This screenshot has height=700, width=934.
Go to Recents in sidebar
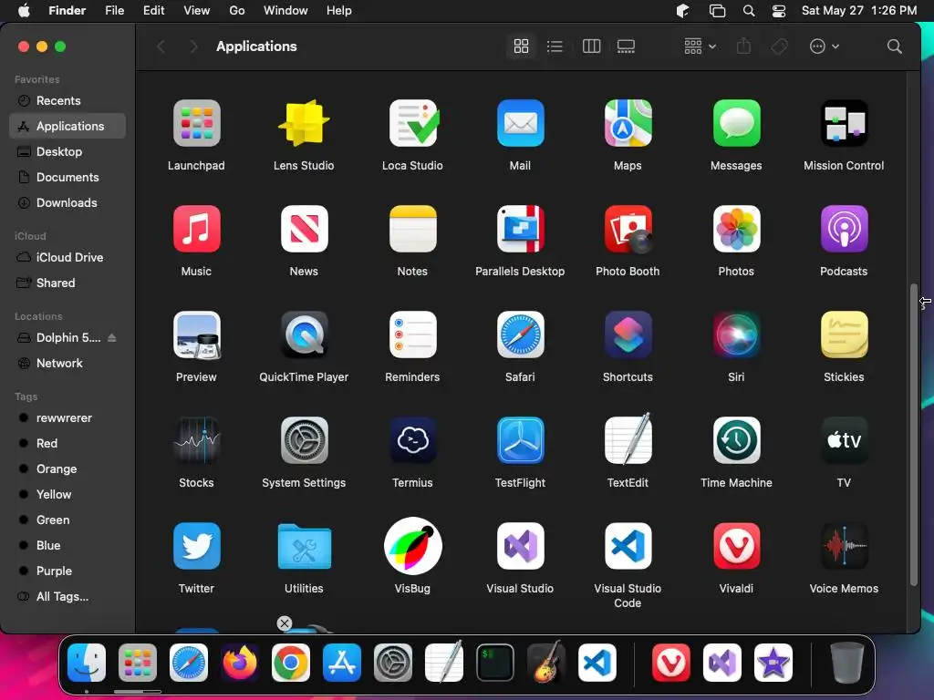click(67, 100)
